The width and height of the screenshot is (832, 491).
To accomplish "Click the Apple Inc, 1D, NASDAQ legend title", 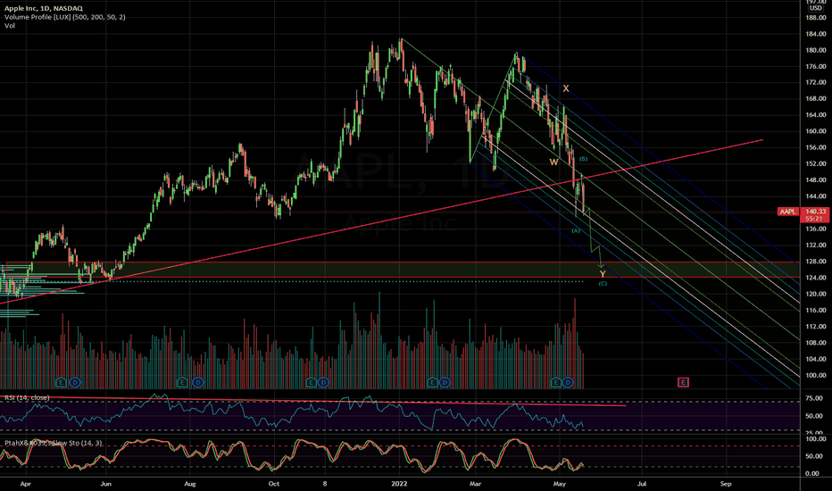I will pyautogui.click(x=44, y=9).
